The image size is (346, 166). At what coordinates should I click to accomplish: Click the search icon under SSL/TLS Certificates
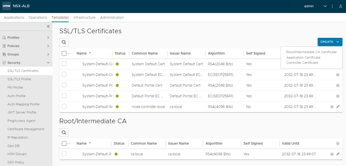point(64,42)
